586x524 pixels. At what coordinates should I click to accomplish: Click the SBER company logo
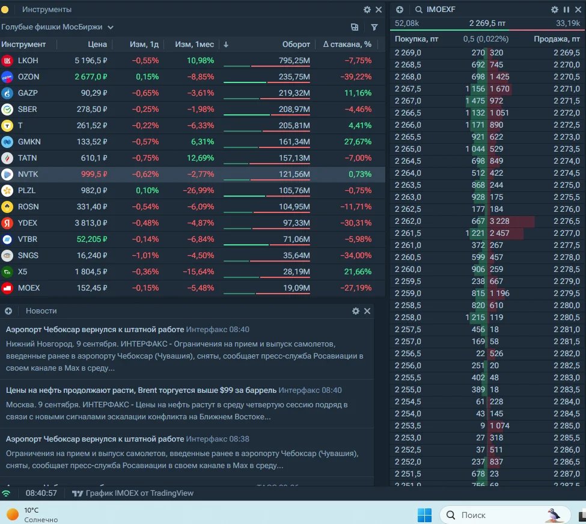[7, 109]
